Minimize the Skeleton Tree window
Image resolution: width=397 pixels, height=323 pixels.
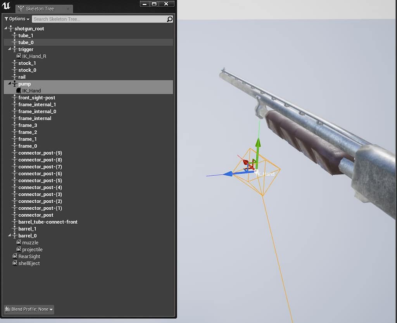click(144, 4)
